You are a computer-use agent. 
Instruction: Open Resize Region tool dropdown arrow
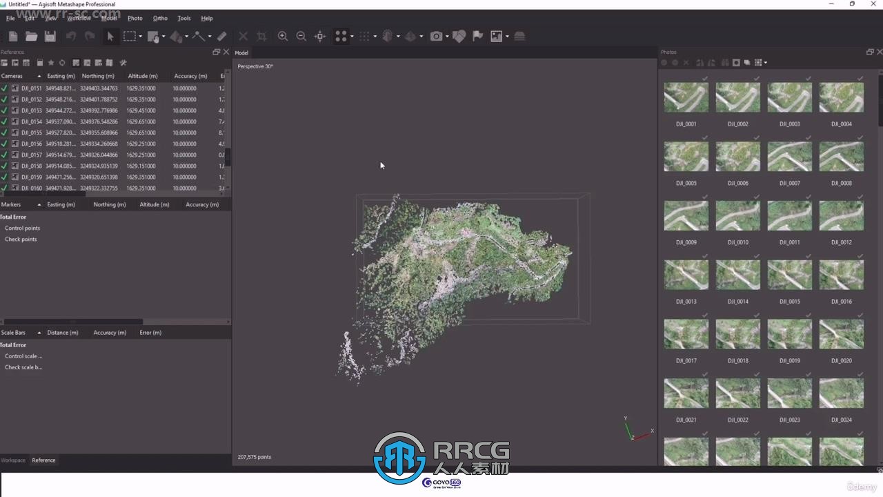pos(163,37)
